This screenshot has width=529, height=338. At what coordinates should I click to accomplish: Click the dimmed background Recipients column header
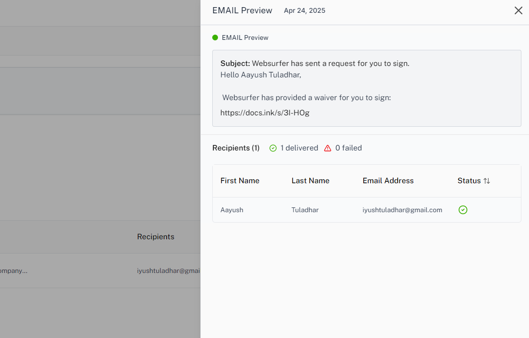tap(156, 237)
